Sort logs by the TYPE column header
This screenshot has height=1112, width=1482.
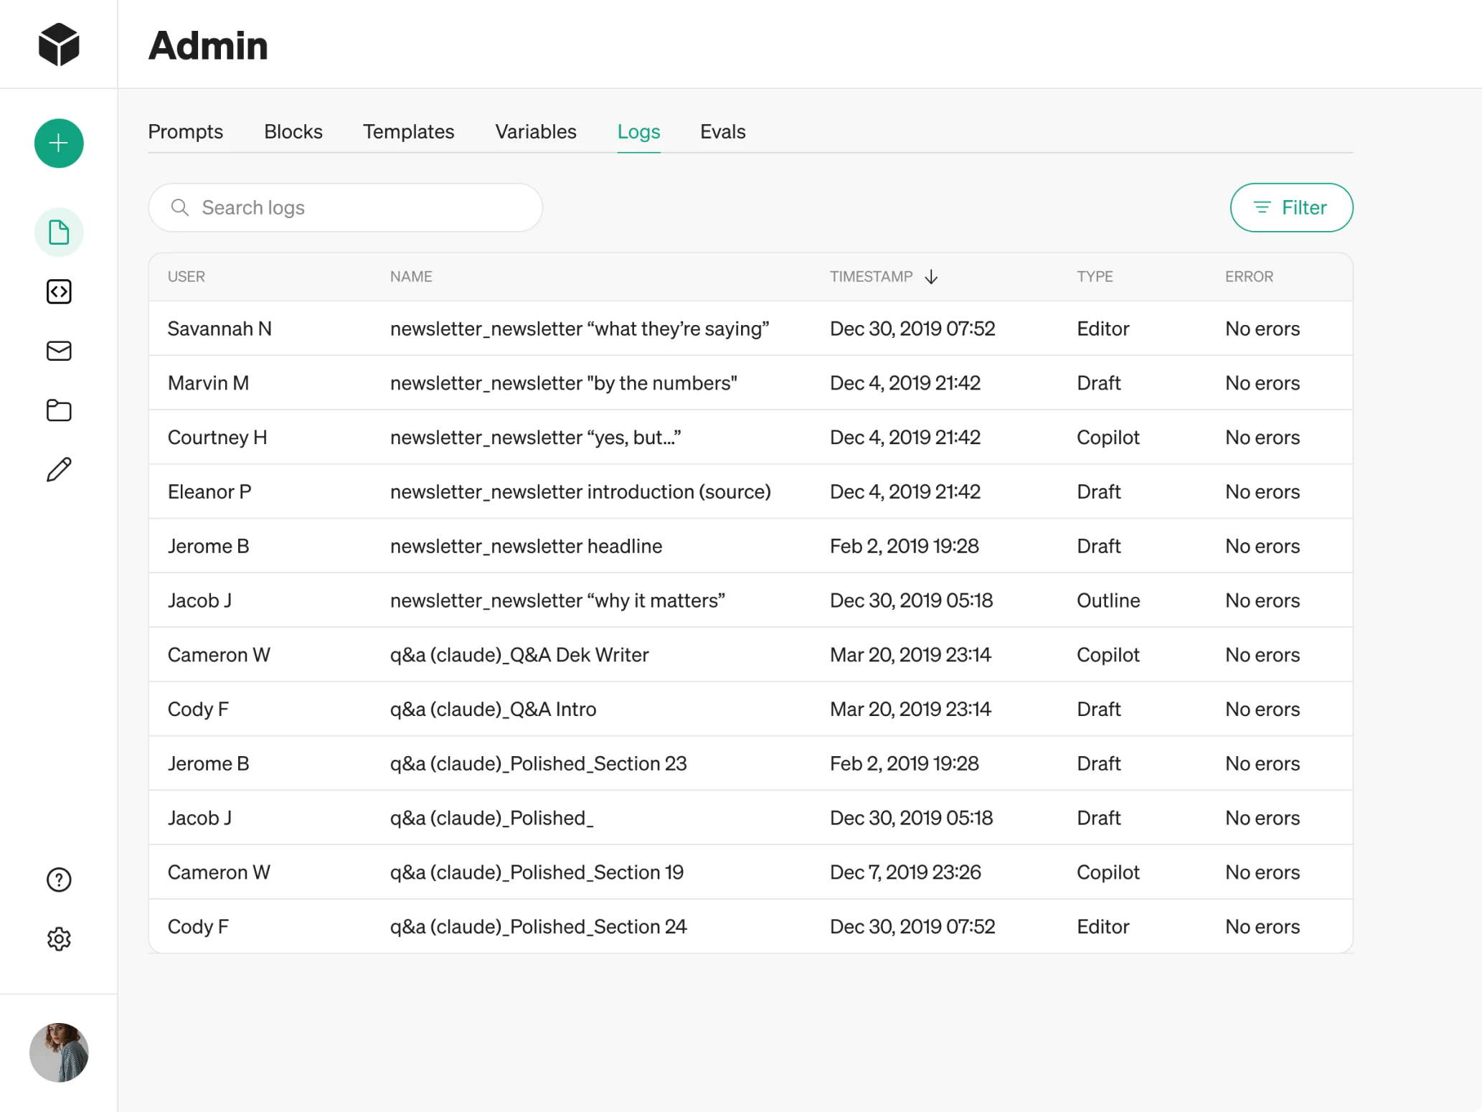pyautogui.click(x=1095, y=276)
